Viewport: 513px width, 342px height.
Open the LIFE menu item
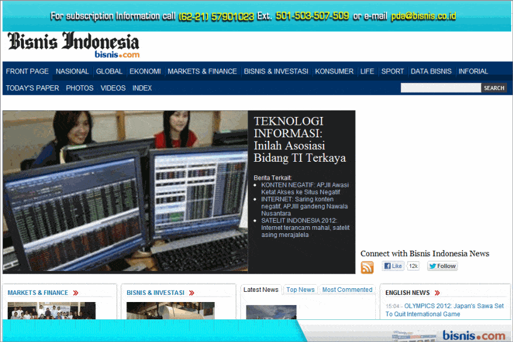pos(367,72)
